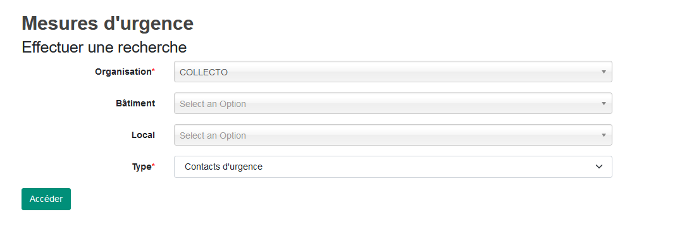Click the Effectuer une recherche subheading
Viewport: 682px width, 233px height.
point(104,47)
